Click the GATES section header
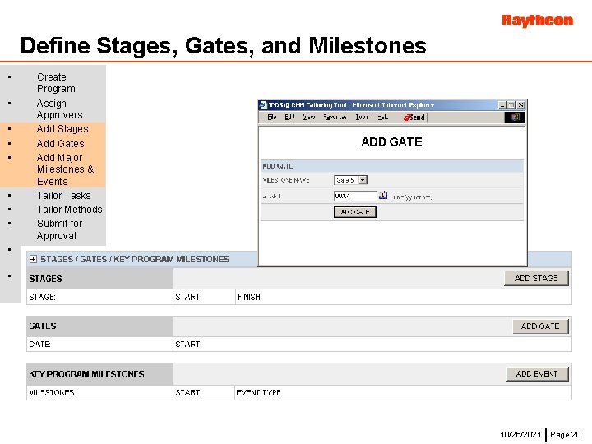Image resolution: width=592 pixels, height=444 pixels. (x=99, y=326)
